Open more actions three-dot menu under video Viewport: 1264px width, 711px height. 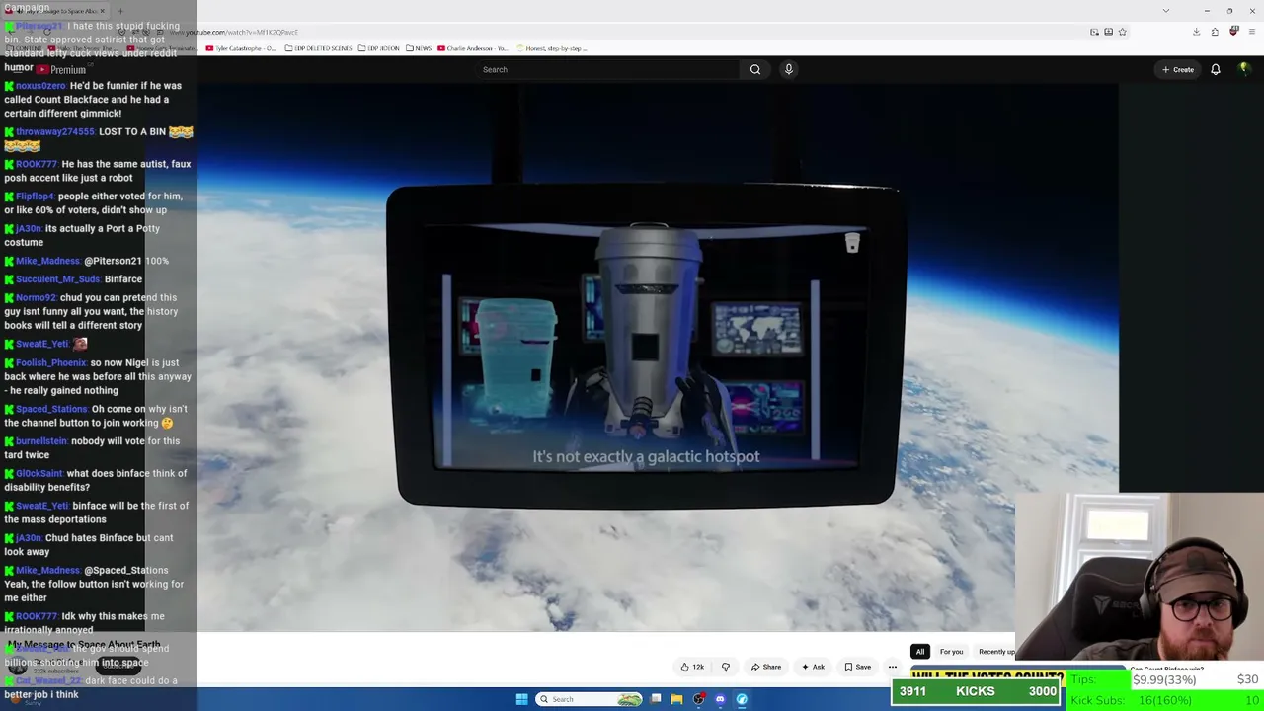893,667
